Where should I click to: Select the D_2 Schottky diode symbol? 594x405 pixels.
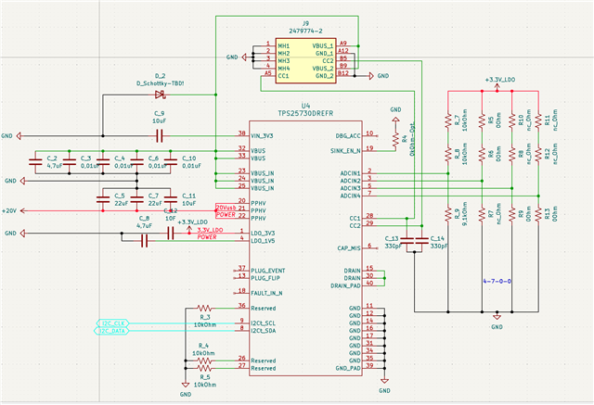161,95
